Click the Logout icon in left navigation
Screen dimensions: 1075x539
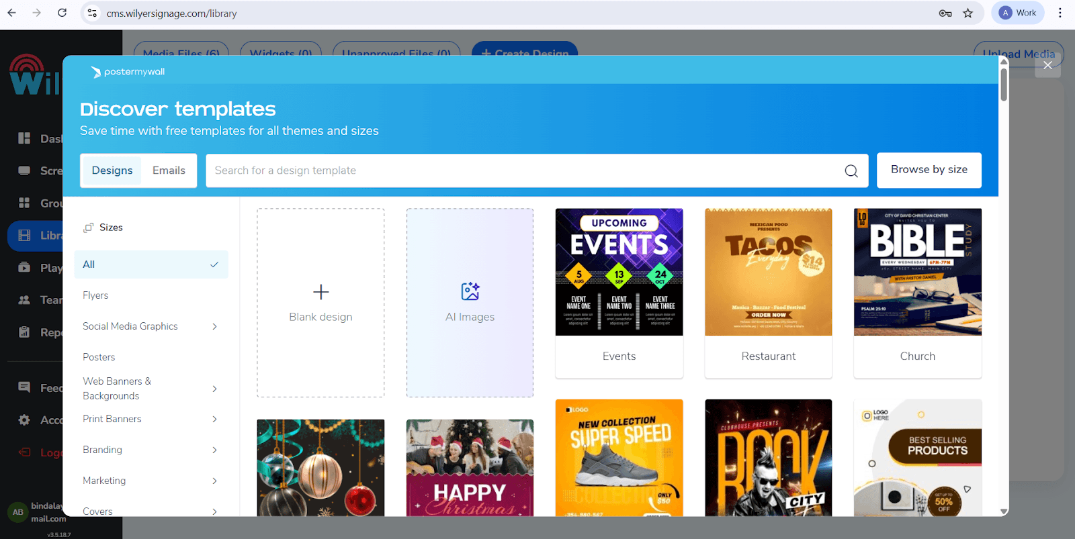pos(24,452)
